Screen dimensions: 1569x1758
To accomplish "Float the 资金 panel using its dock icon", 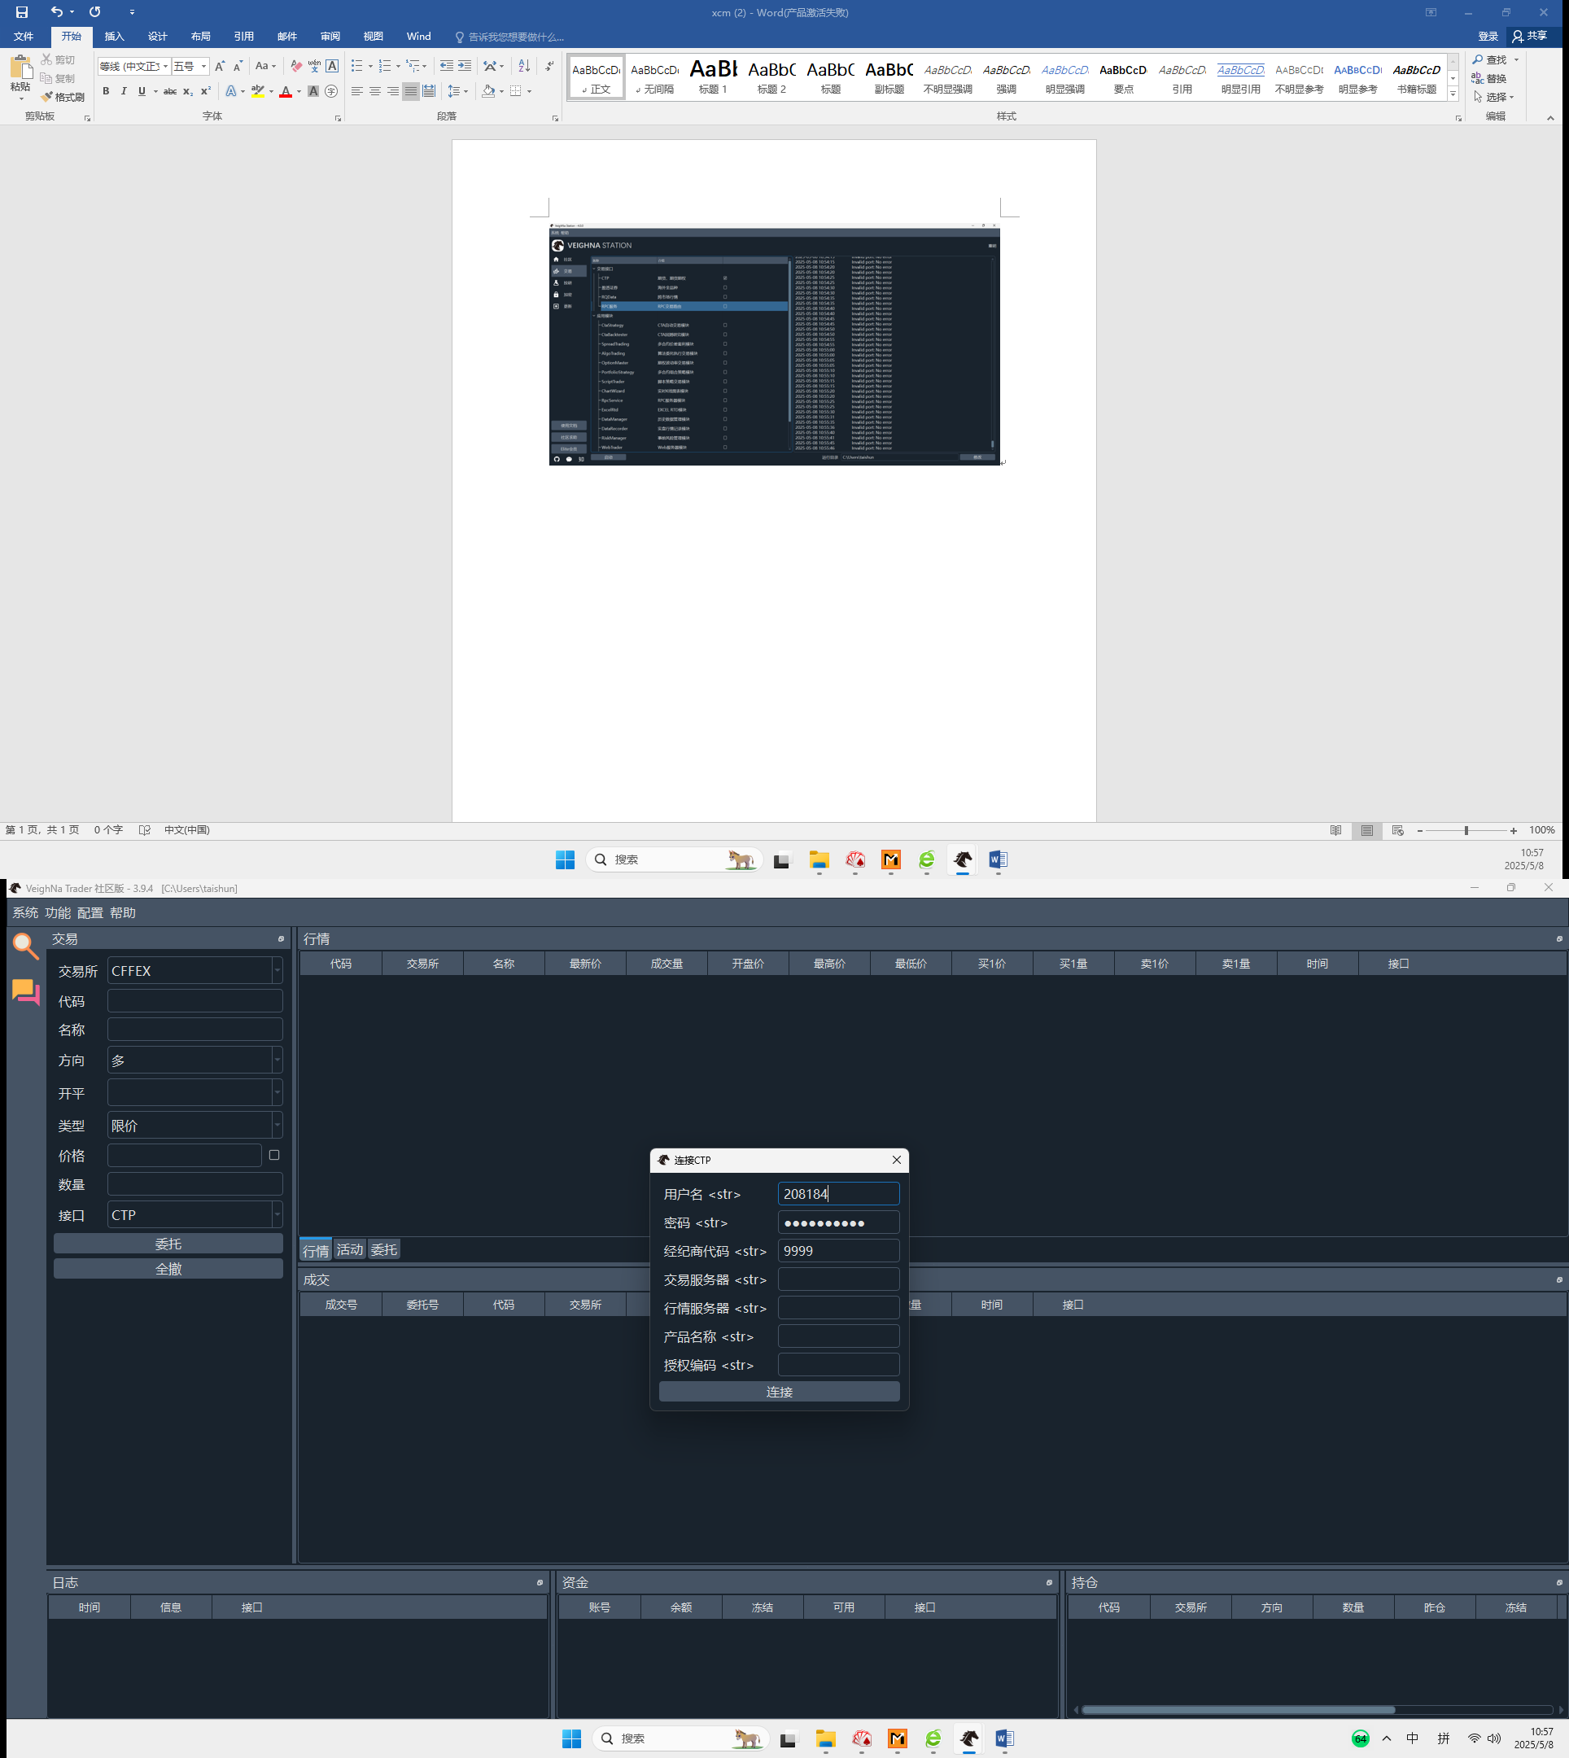I will coord(1049,1583).
